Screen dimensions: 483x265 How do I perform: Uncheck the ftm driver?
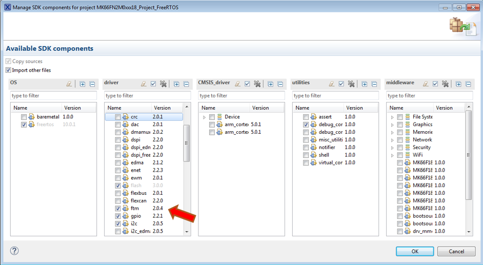[117, 209]
